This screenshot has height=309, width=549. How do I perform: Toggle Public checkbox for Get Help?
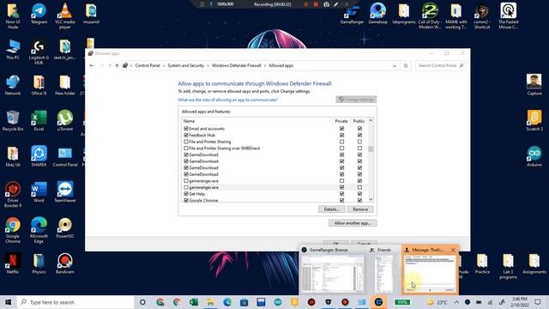[x=359, y=194]
